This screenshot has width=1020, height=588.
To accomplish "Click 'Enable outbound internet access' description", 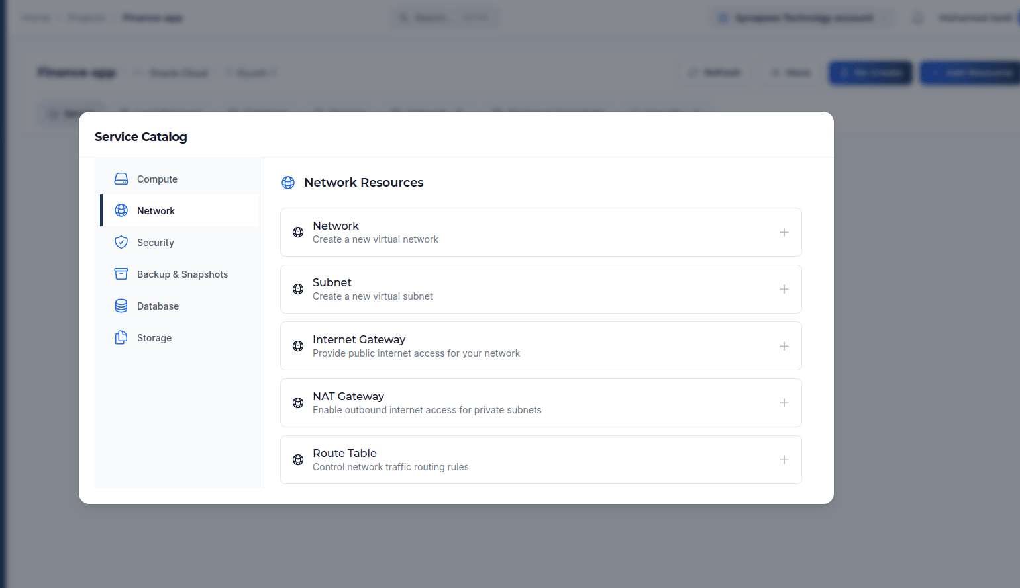I will [x=427, y=410].
